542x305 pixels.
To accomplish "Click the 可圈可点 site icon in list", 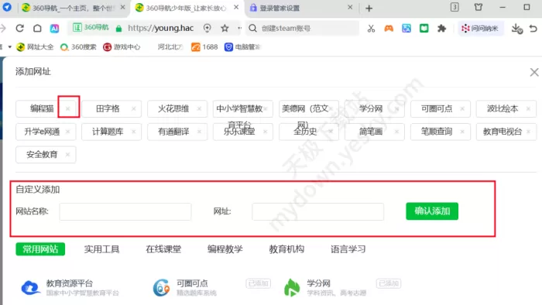I will pyautogui.click(x=161, y=288).
